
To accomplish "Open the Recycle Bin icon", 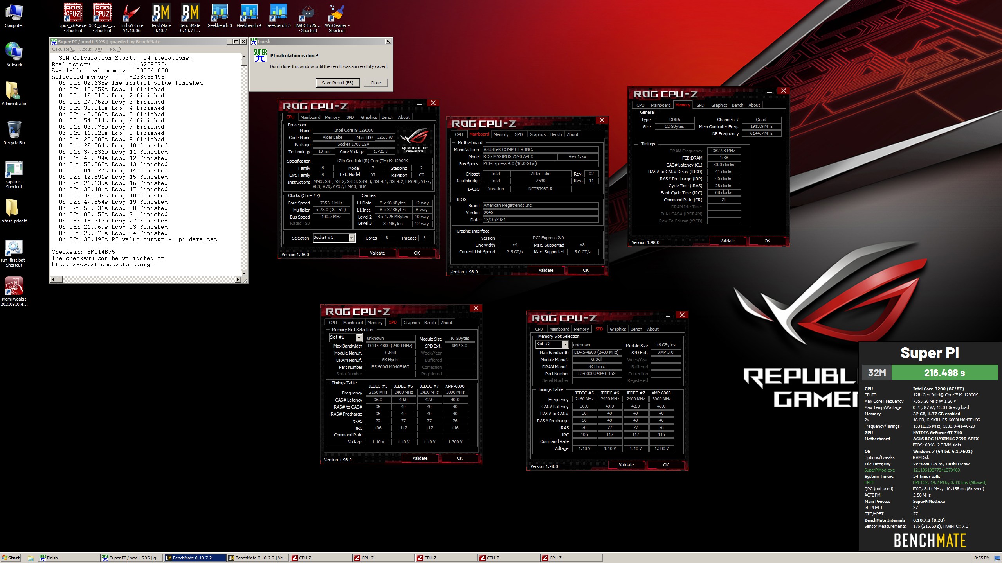I will tap(14, 133).
